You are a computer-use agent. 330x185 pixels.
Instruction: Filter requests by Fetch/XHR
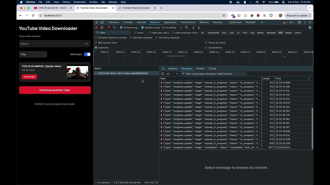pyautogui.click(x=213, y=33)
